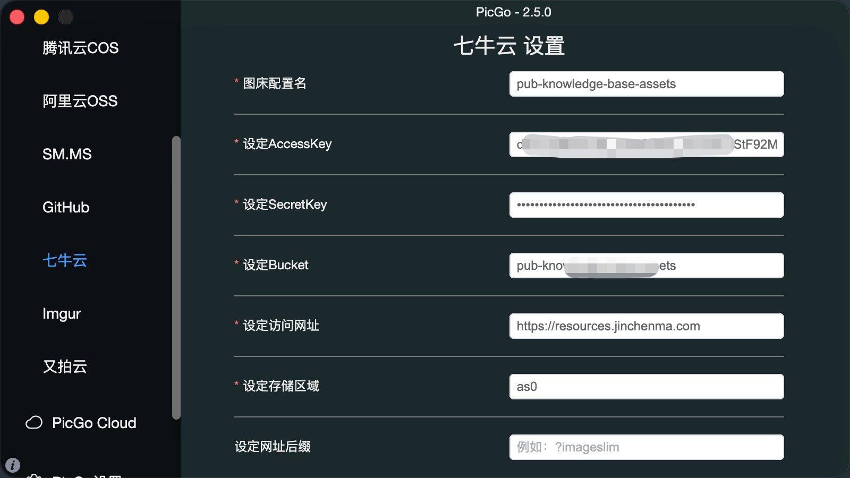Screen dimensions: 850x478
Task: Click the 设定网址后缀 field with ?imageslim placeholder
Action: pyautogui.click(x=647, y=447)
